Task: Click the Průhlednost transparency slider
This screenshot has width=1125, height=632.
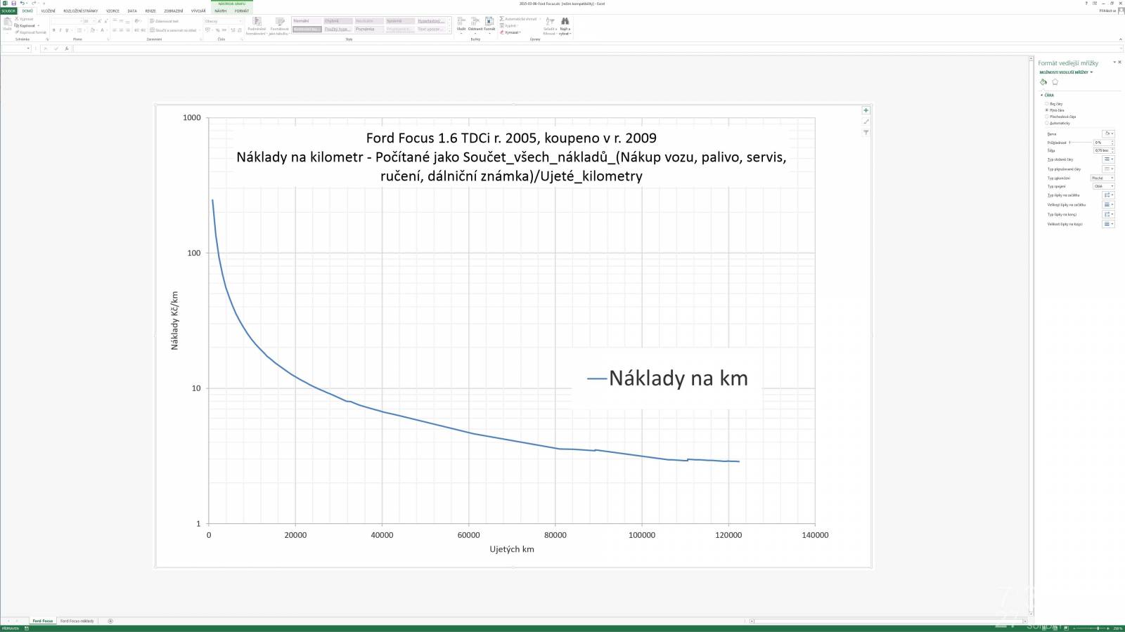Action: (1081, 143)
